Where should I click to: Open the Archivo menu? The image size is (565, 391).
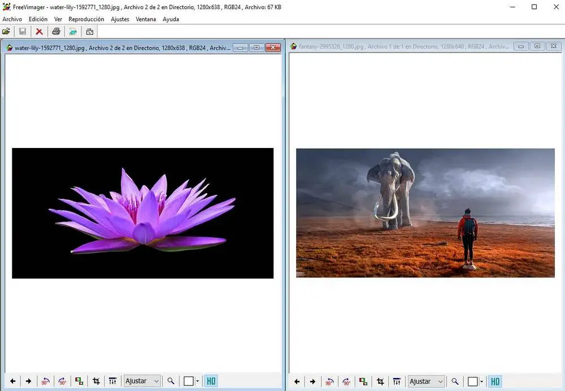click(12, 19)
